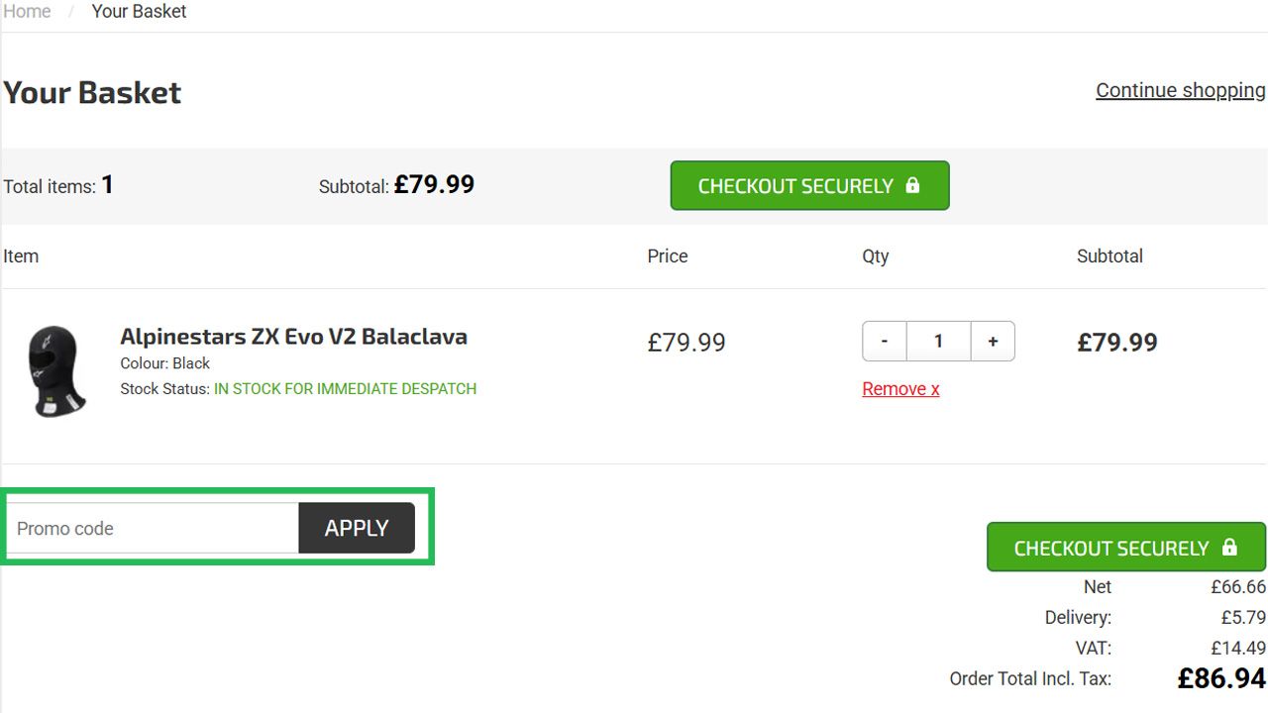The height and width of the screenshot is (713, 1268).
Task: Apply the promo code
Action: [357, 529]
